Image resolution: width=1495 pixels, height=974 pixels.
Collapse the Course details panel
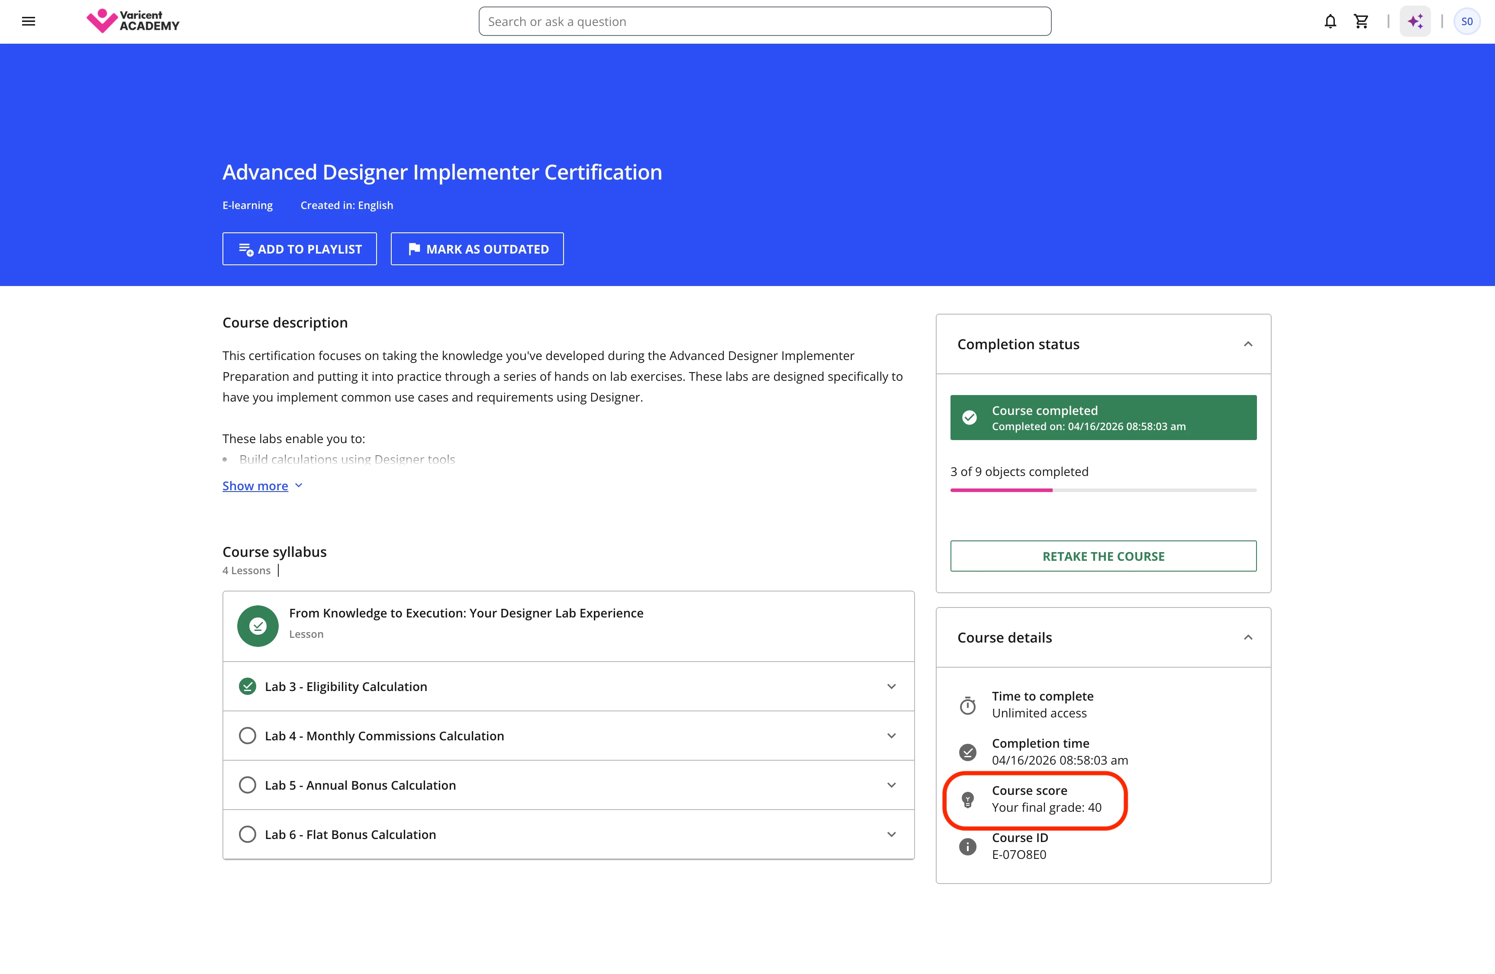1247,637
